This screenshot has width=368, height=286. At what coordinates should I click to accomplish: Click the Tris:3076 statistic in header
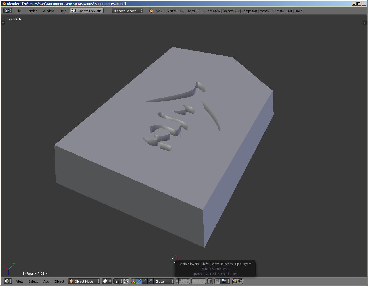(213, 11)
